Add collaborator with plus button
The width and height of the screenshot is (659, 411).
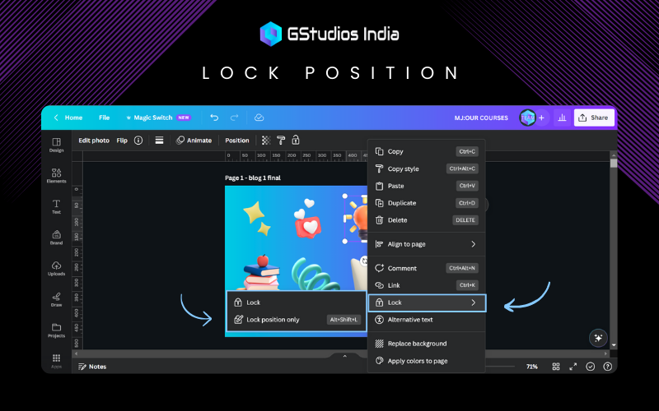pos(542,118)
